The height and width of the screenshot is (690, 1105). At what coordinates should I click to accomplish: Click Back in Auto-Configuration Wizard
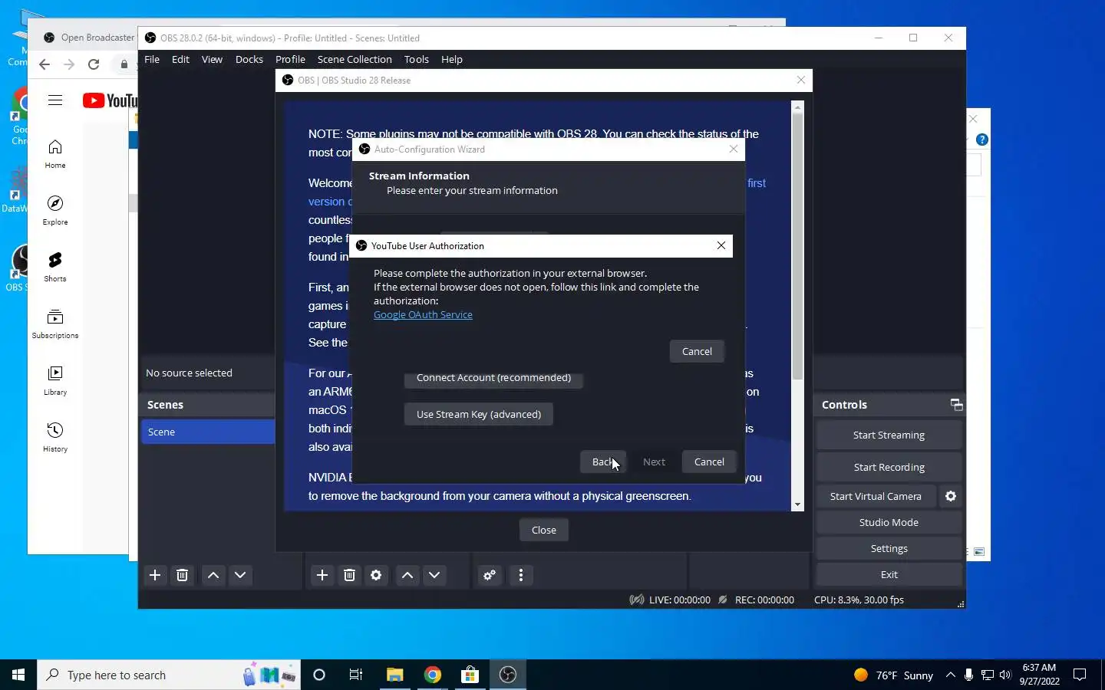coord(603,462)
